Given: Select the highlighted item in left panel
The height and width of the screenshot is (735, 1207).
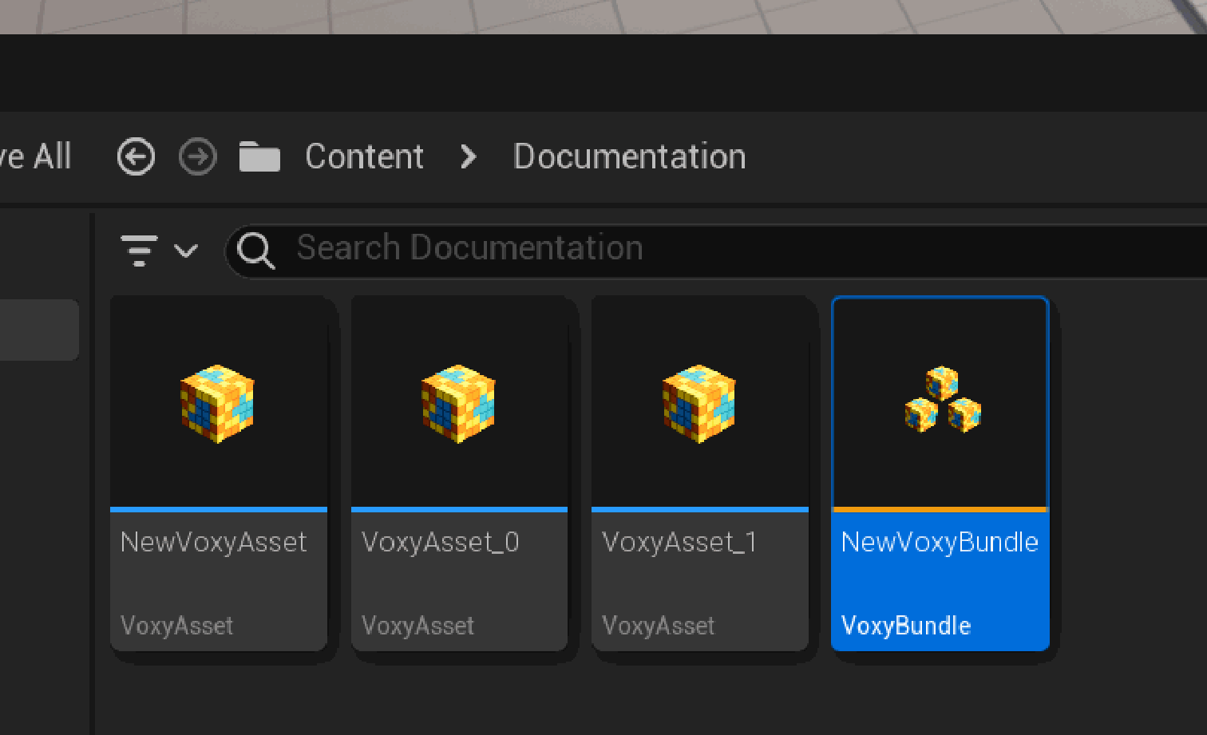Looking at the screenshot, I should [x=38, y=330].
